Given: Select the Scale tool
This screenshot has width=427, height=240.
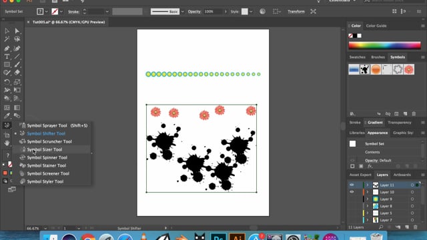Looking at the screenshot, I should pyautogui.click(x=17, y=82).
